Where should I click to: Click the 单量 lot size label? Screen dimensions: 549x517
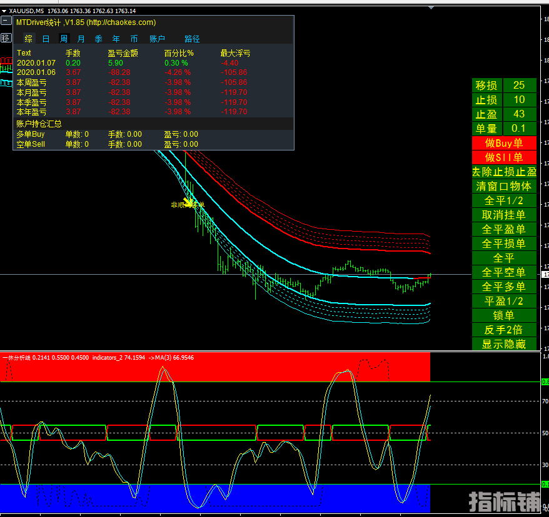pyautogui.click(x=486, y=129)
